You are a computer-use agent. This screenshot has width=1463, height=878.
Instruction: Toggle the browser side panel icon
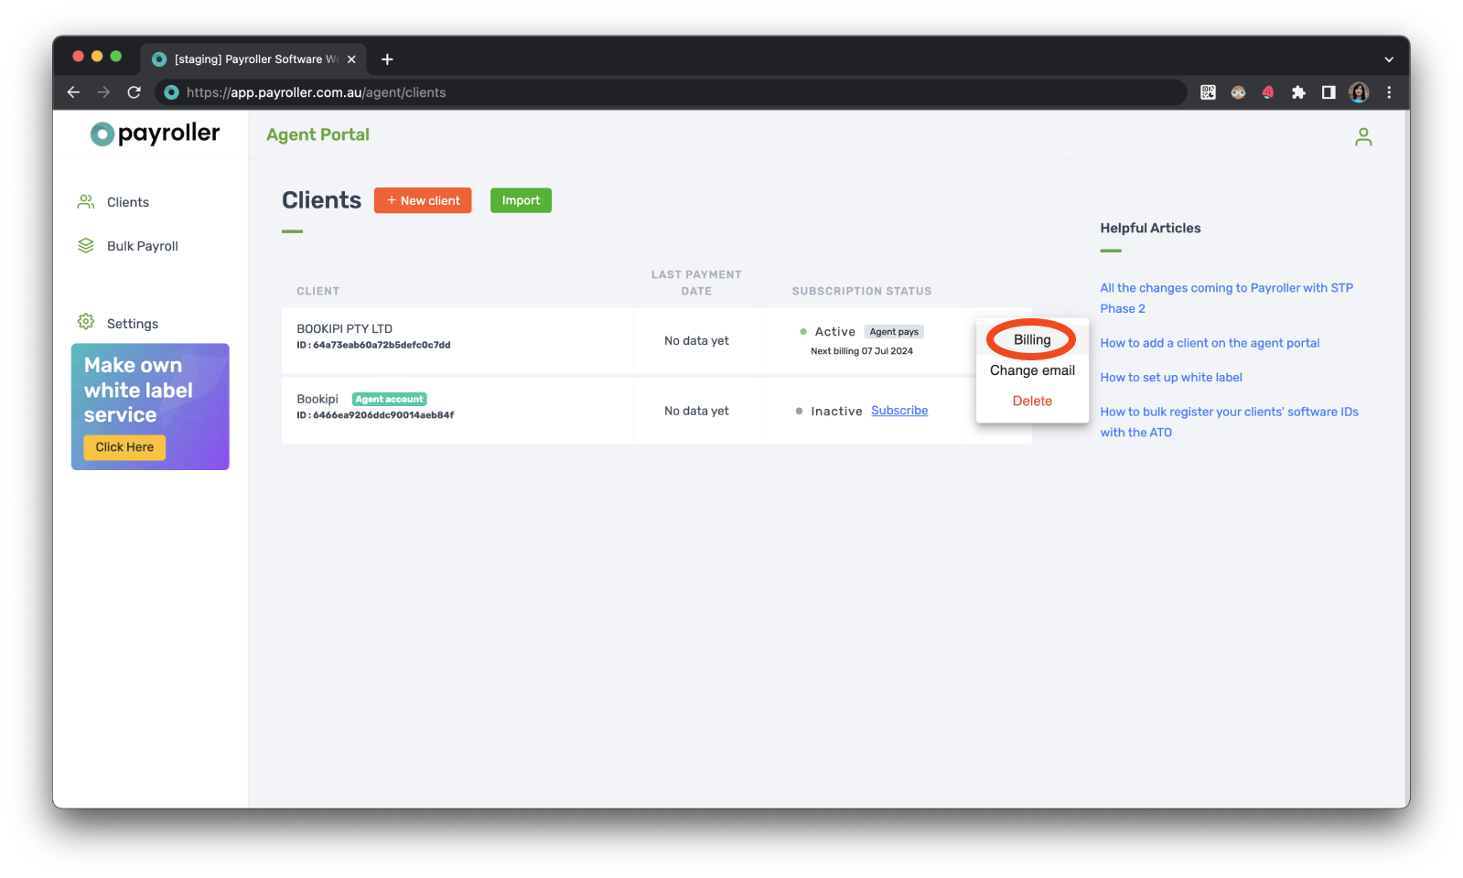pyautogui.click(x=1329, y=92)
